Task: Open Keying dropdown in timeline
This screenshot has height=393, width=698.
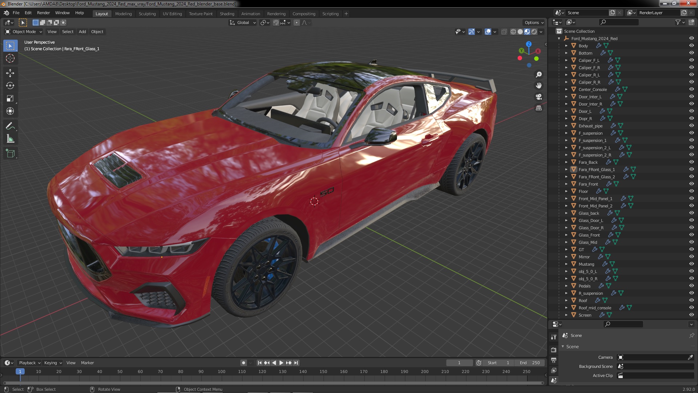Action: (53, 363)
